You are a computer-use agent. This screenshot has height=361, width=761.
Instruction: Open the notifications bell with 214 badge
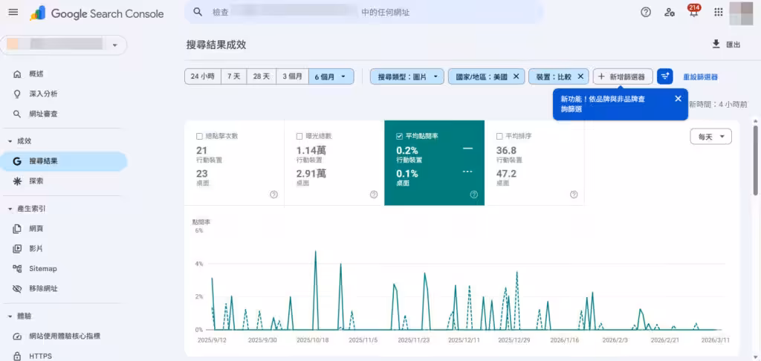(x=694, y=11)
